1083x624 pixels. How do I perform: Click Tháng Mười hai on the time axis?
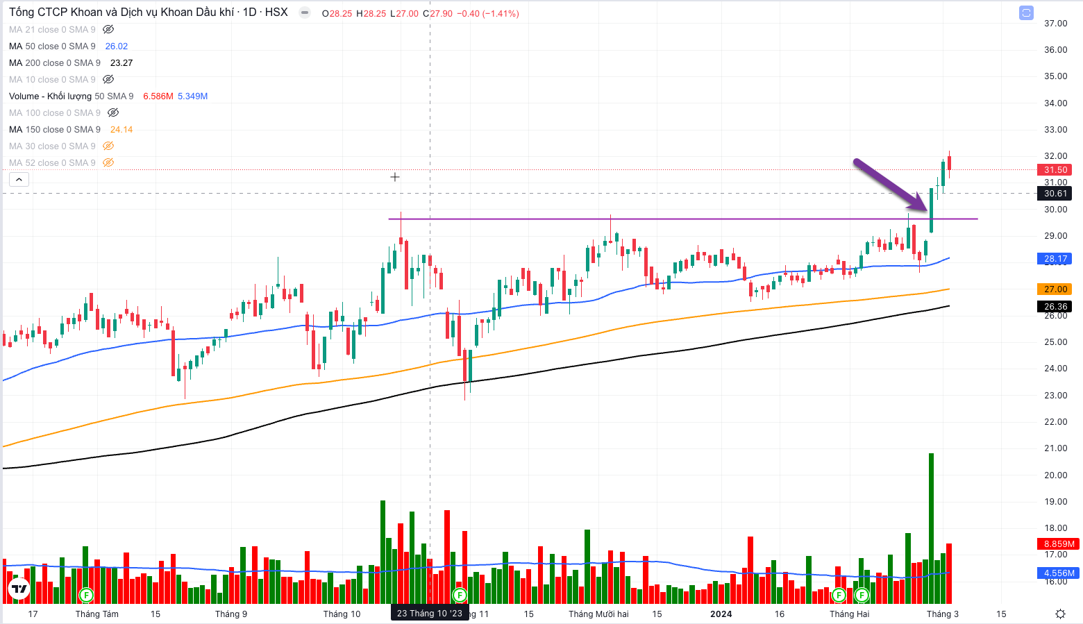coord(598,614)
